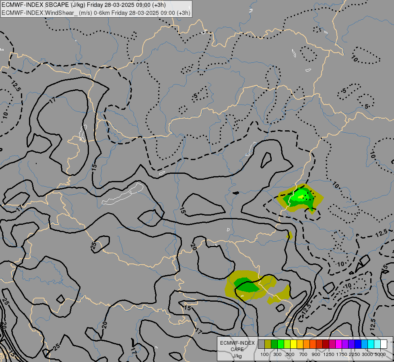Click the crimson-pink legend swatch
Viewport: 394px width, 362px height.
332,344
